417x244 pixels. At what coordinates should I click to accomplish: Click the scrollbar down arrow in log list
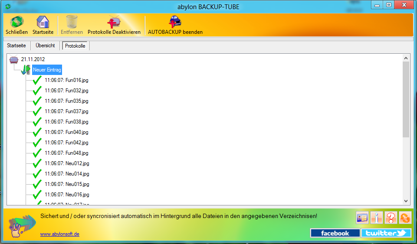click(x=406, y=201)
